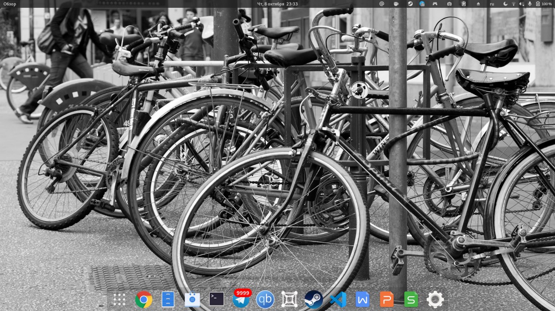This screenshot has width=555, height=311.
Task: Open the Wi-Fi network indicator
Action: [x=514, y=4]
